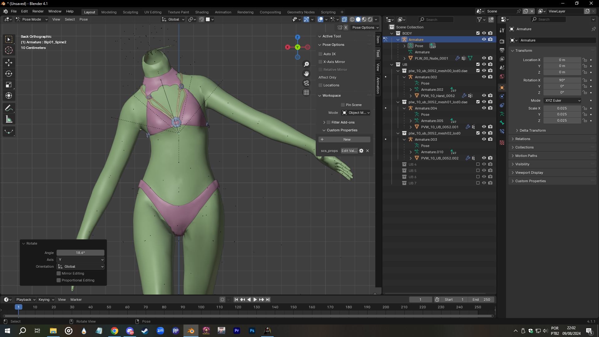Click the Cursor tool icon
The width and height of the screenshot is (599, 337).
[9, 50]
